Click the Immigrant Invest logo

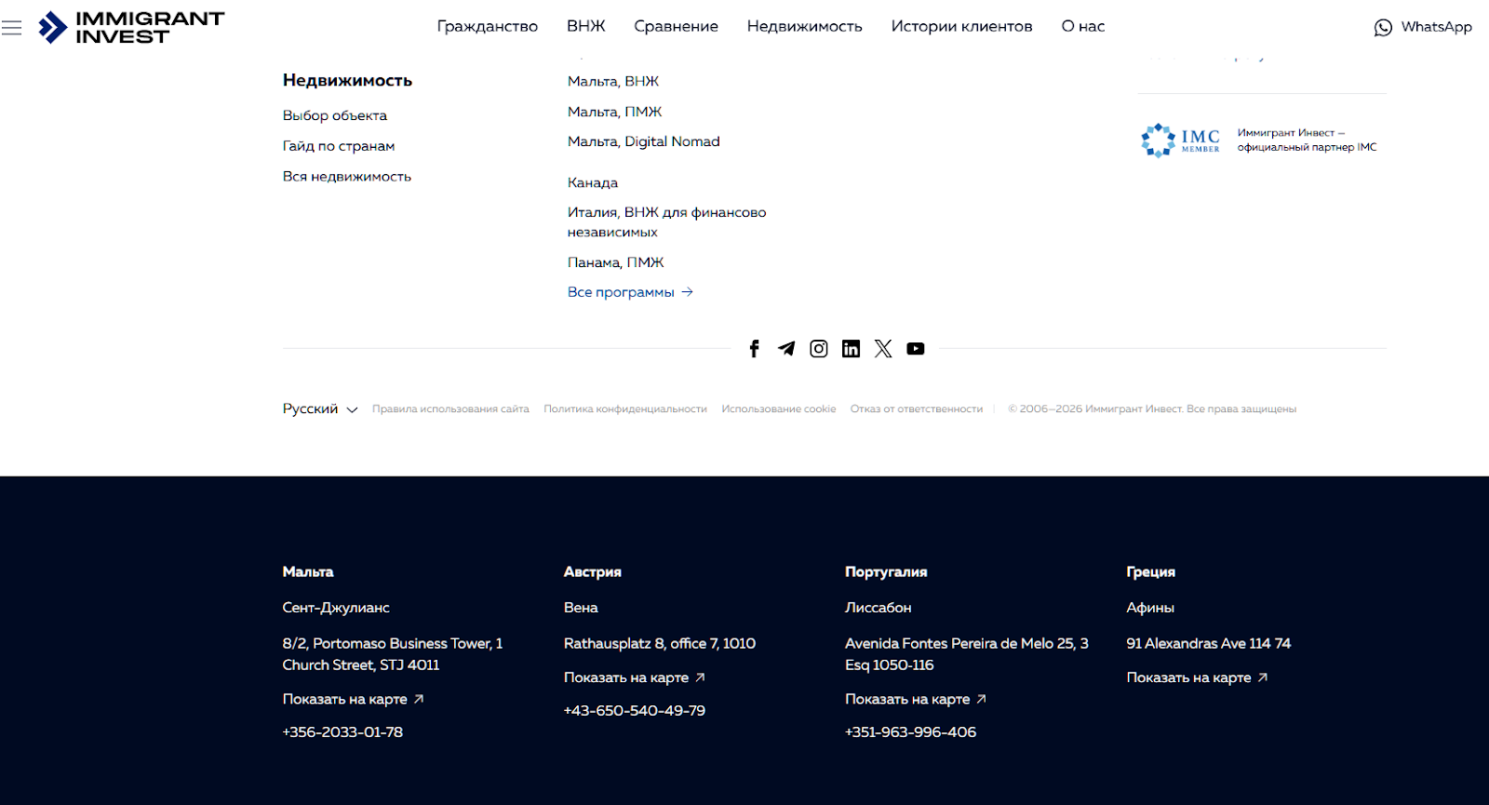[131, 28]
